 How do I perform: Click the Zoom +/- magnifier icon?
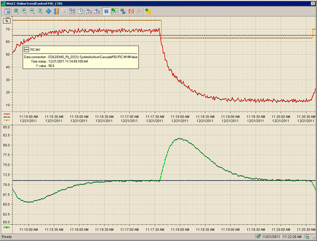[24, 11]
